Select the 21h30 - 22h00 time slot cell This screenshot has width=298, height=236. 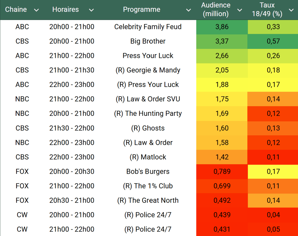pos(72,128)
